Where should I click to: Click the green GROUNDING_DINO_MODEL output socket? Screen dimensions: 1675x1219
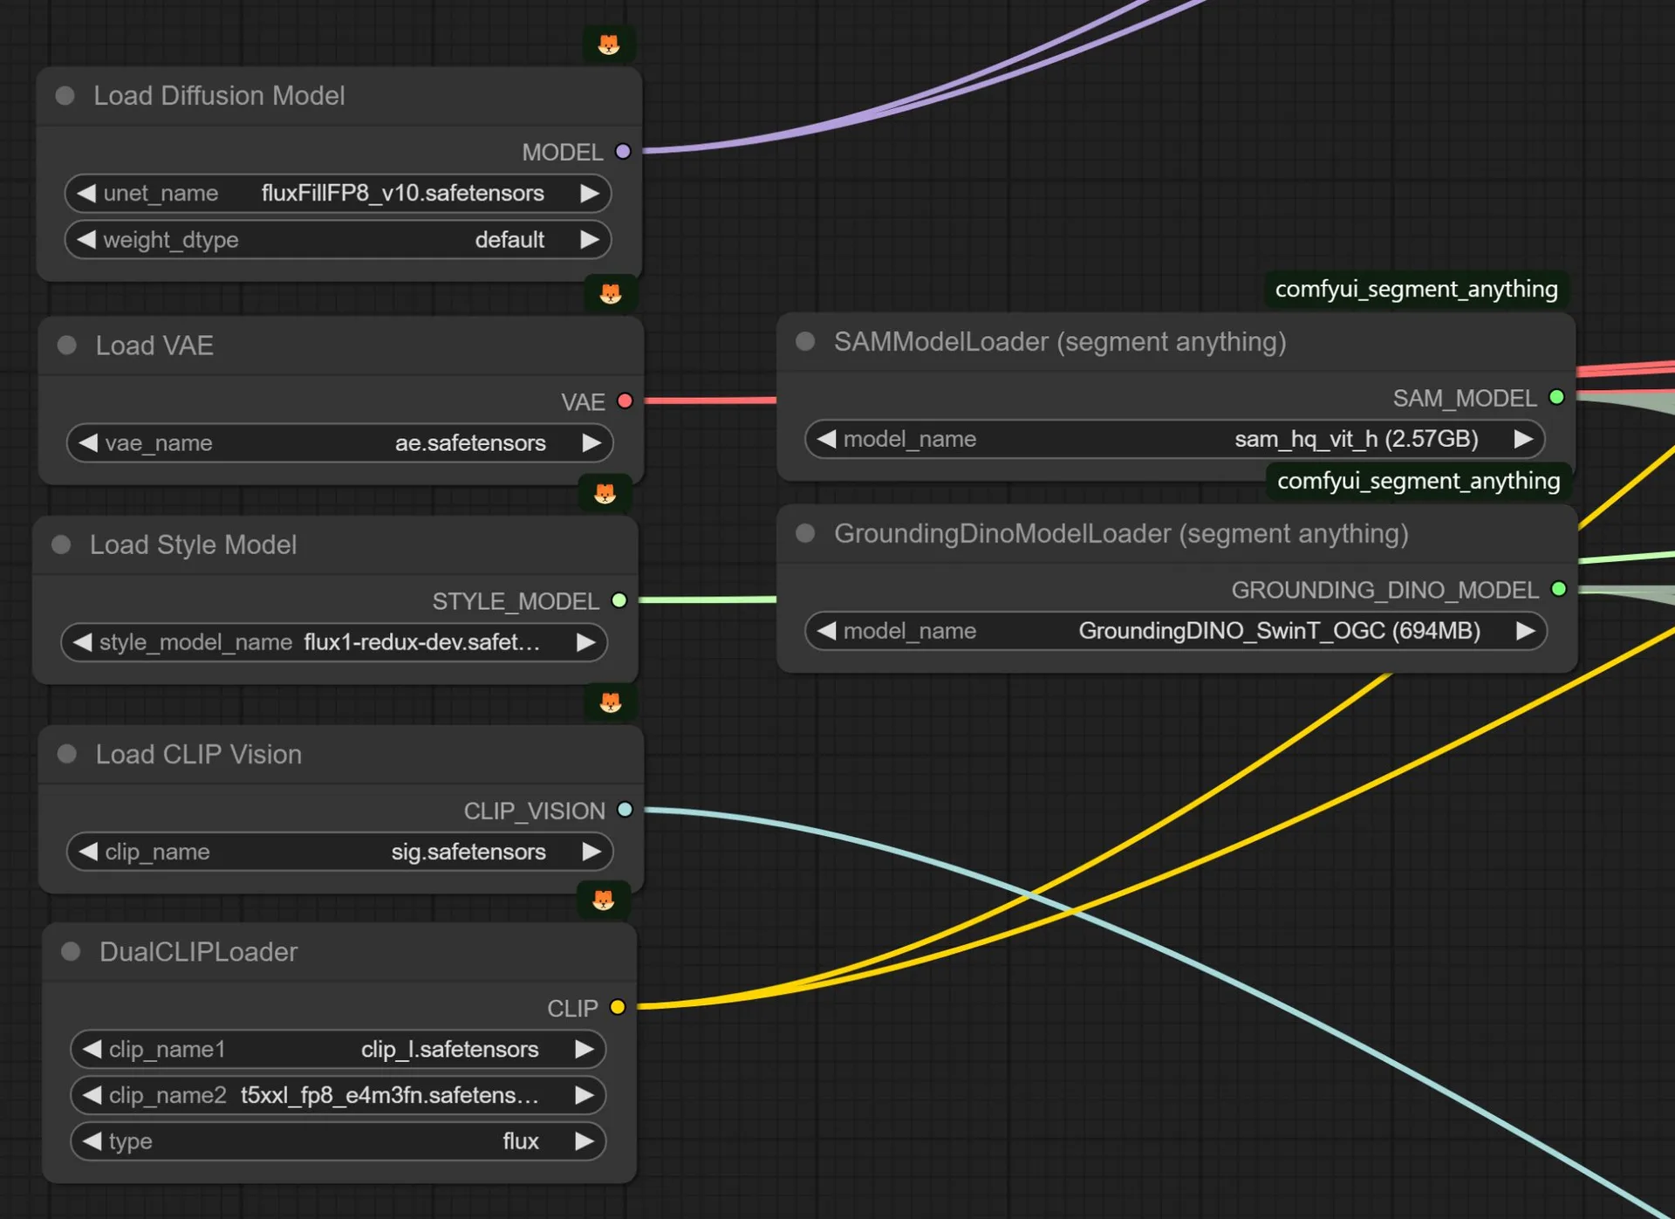pyautogui.click(x=1559, y=590)
